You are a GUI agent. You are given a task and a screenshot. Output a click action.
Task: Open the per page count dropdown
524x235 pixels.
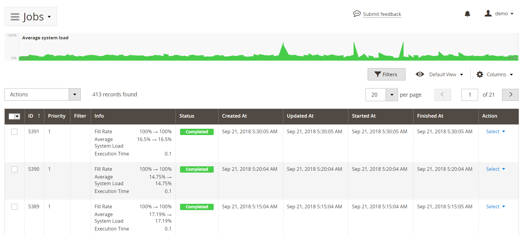tap(391, 95)
